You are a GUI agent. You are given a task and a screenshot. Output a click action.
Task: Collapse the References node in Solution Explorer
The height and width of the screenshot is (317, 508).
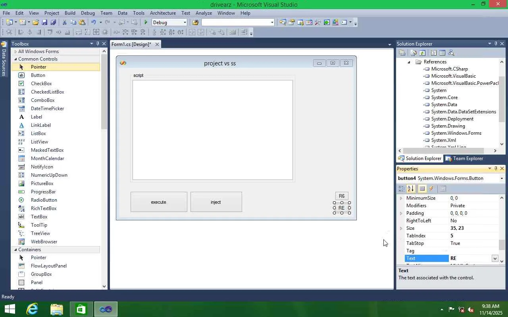pyautogui.click(x=409, y=62)
